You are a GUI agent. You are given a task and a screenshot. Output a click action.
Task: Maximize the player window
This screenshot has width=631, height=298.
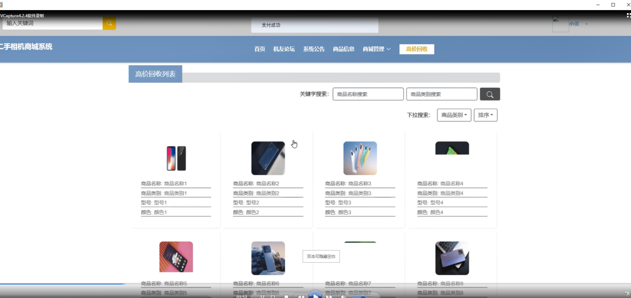click(613, 5)
